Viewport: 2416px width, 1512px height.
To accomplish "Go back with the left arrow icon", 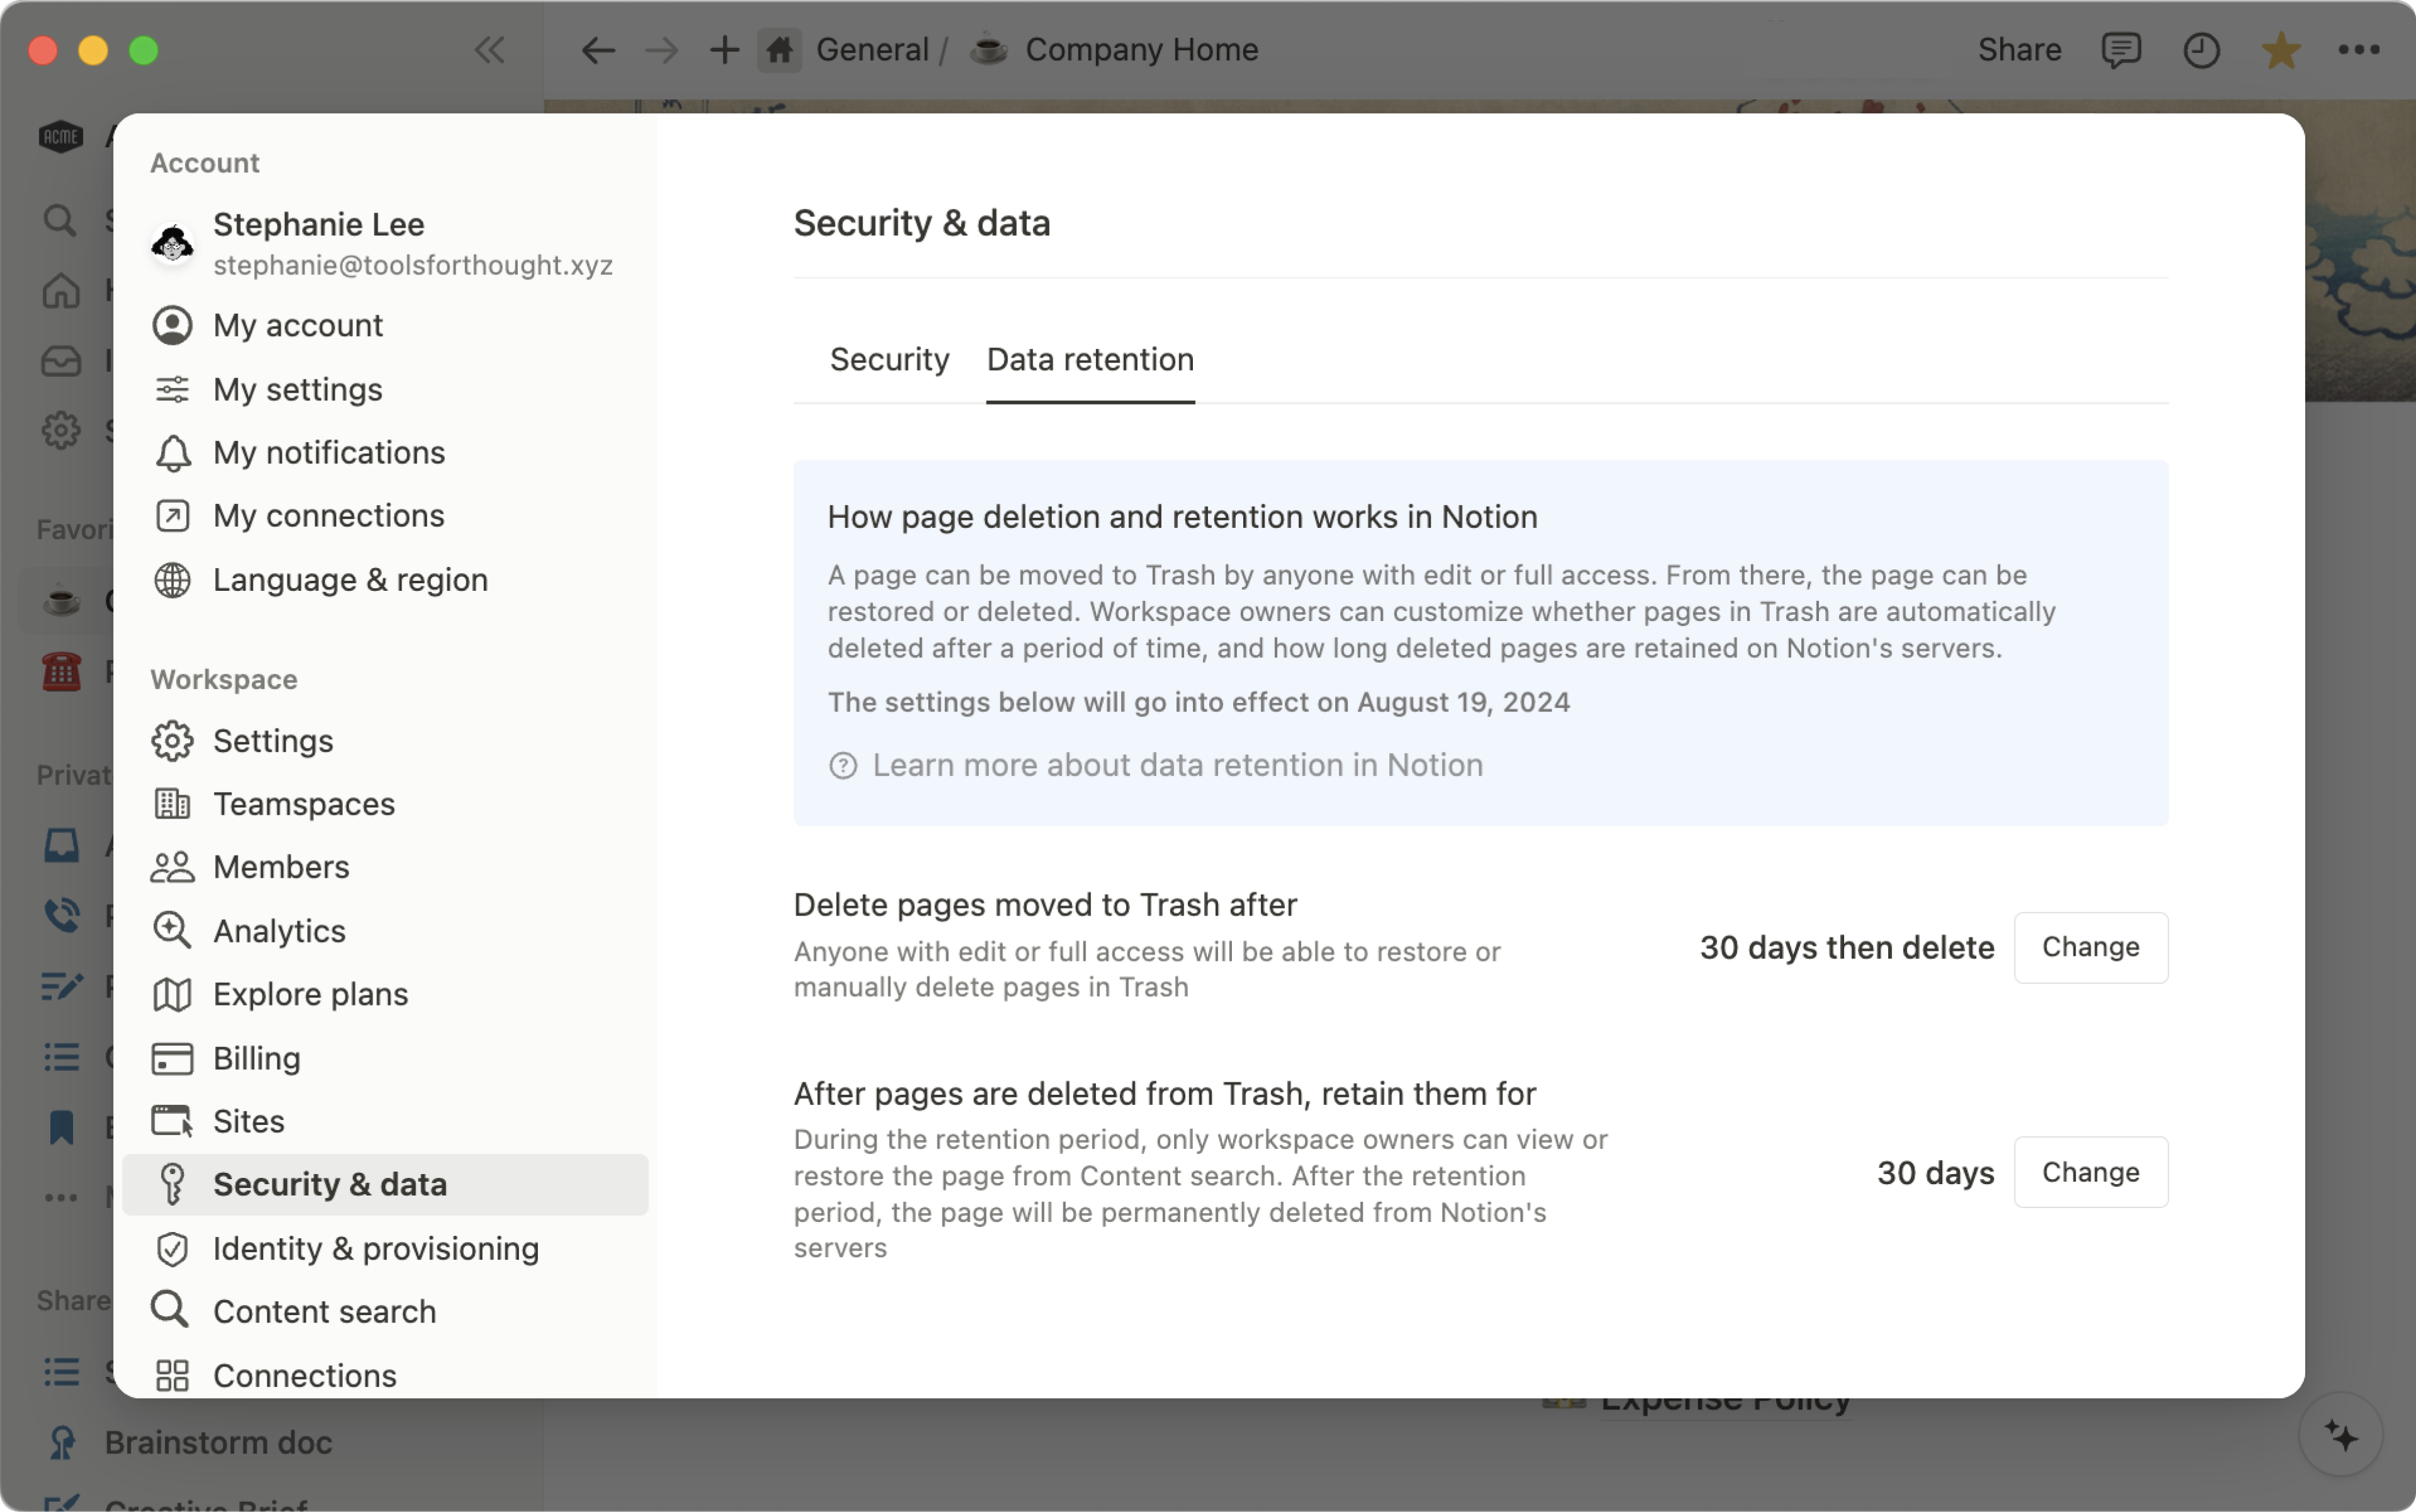I will (x=598, y=50).
